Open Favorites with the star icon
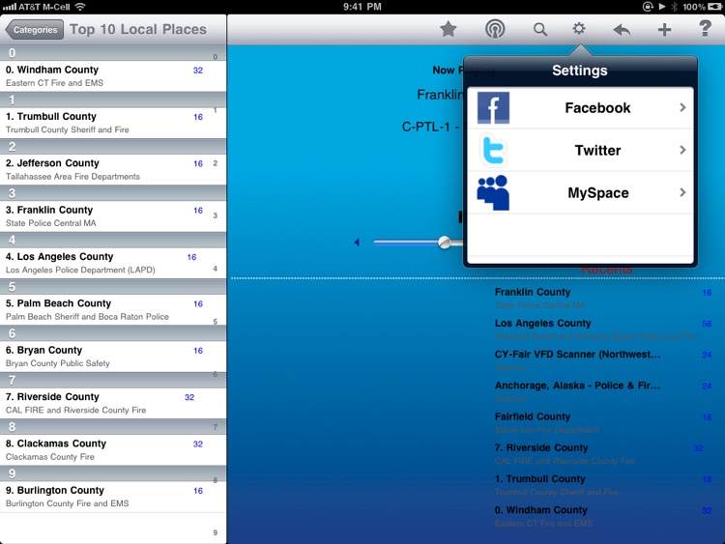The height and width of the screenshot is (544, 725). (x=448, y=30)
